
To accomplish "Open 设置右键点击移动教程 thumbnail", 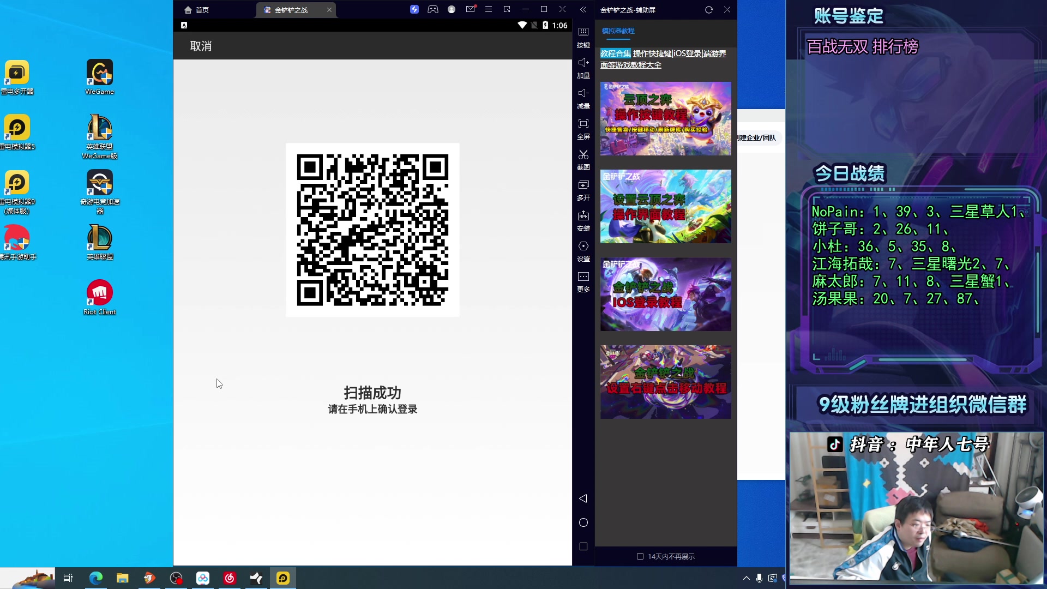I will 666,382.
